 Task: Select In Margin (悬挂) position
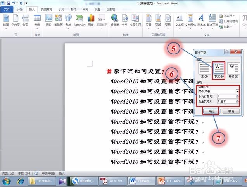pyautogui.click(x=233, y=70)
